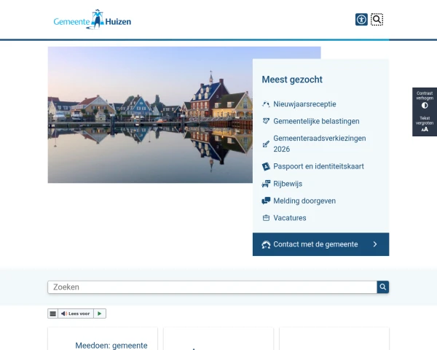Click the car icon beside Rijbewijs
This screenshot has width=437, height=350.
click(266, 184)
